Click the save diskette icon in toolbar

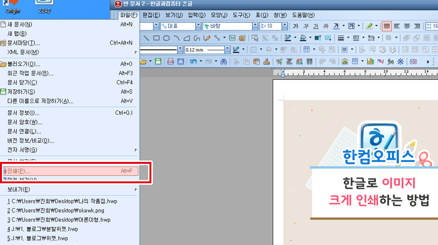(x=158, y=61)
